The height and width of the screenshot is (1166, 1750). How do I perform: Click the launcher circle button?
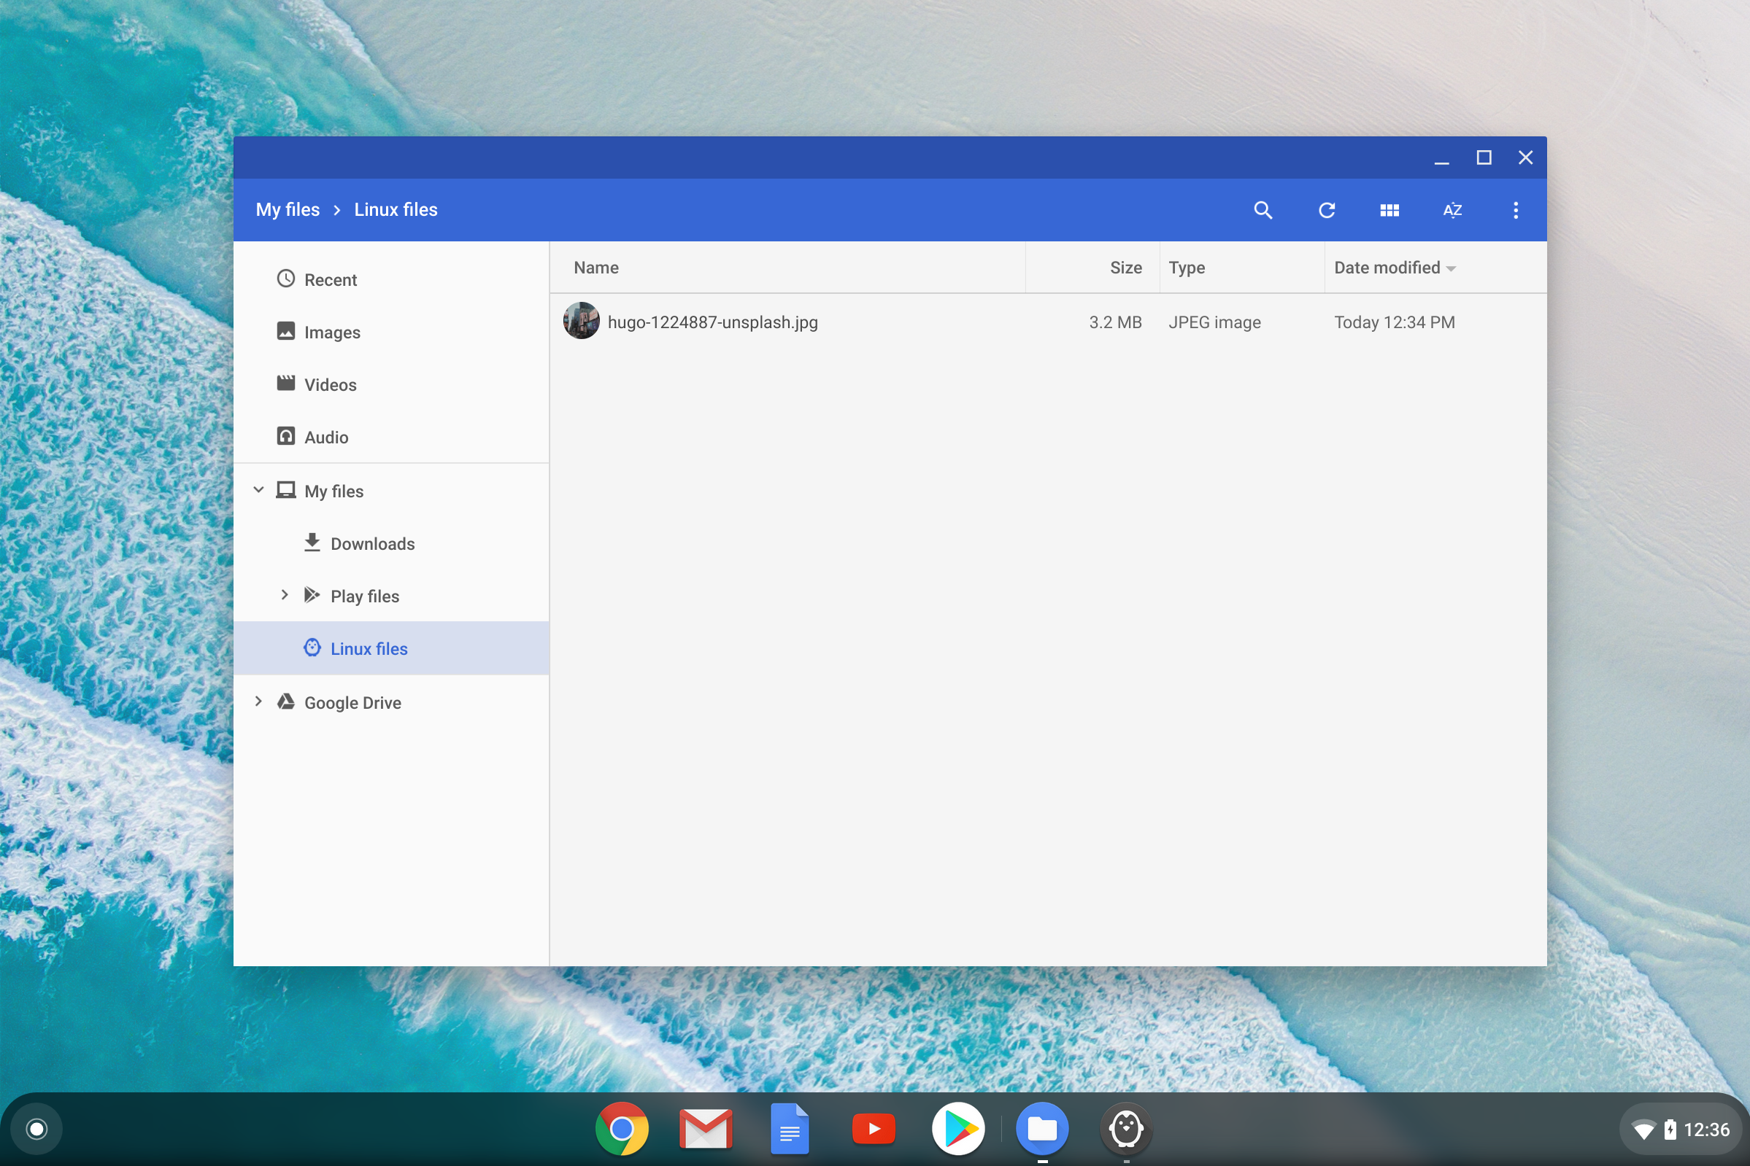coord(36,1129)
